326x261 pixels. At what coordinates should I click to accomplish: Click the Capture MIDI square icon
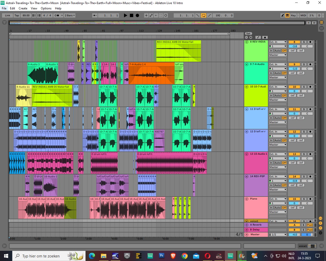click(x=161, y=16)
